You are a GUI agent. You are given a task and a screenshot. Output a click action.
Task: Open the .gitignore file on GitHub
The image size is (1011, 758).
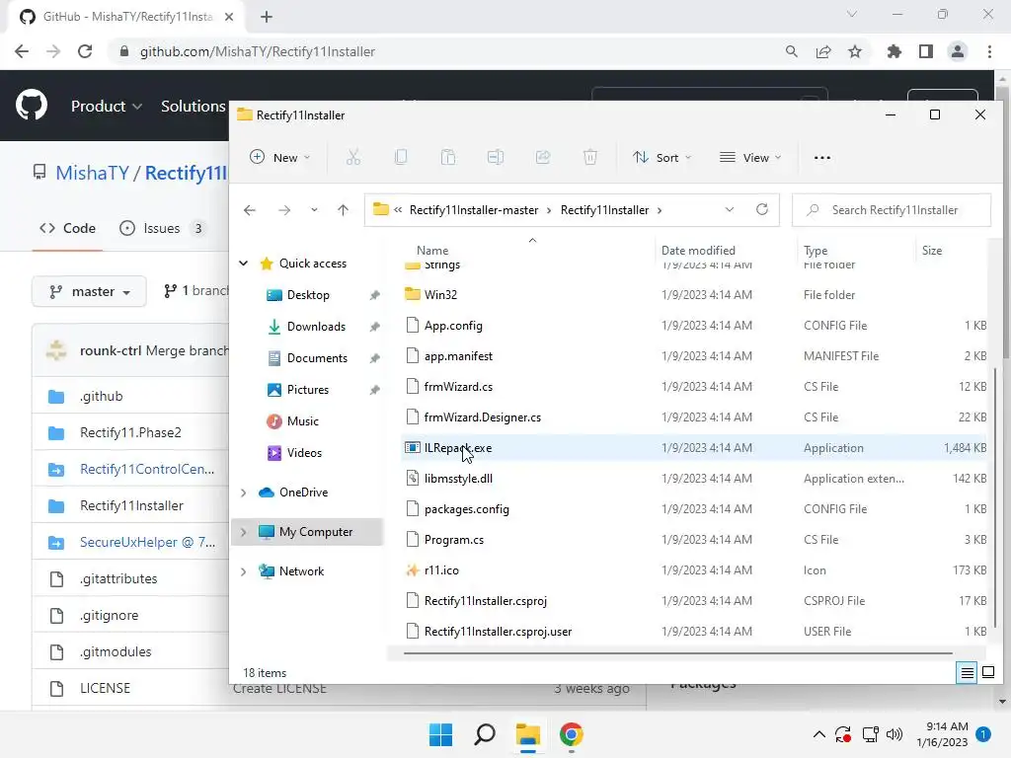point(109,615)
